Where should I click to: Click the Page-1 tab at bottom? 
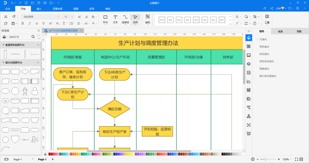(42, 159)
